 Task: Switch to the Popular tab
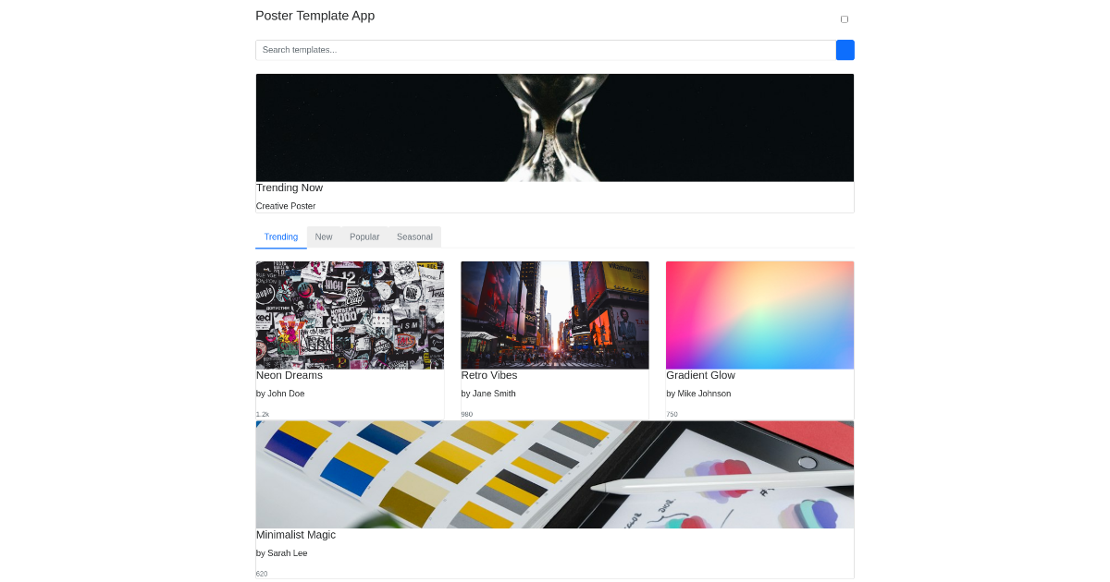point(364,236)
